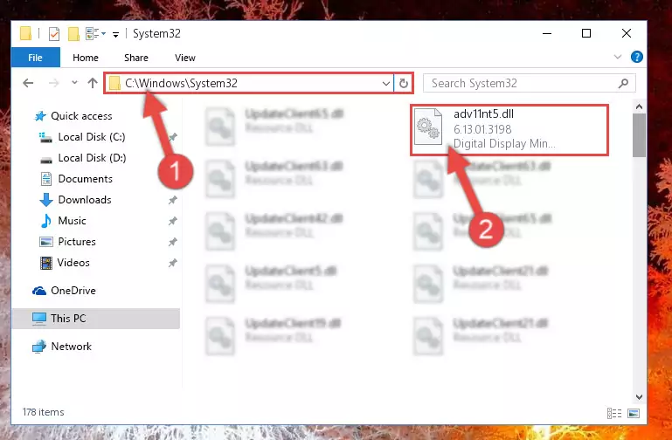
Task: Click the search magnifier icon
Action: [624, 83]
